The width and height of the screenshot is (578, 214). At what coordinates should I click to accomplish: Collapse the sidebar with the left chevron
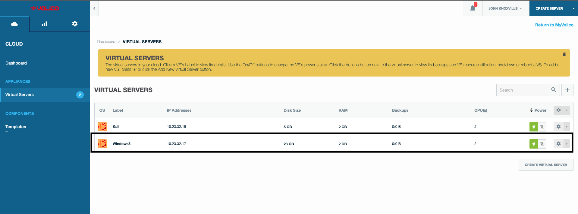pos(94,8)
